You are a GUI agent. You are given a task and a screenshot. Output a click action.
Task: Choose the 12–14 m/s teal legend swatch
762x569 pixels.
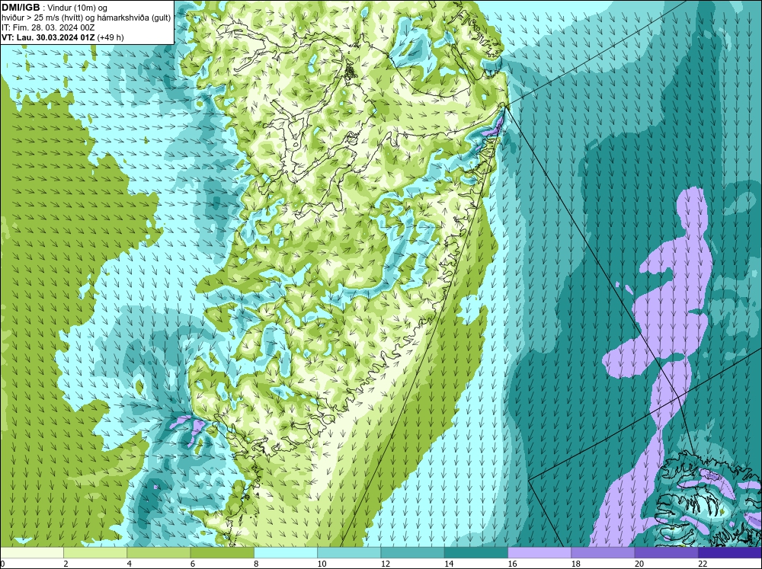point(412,553)
